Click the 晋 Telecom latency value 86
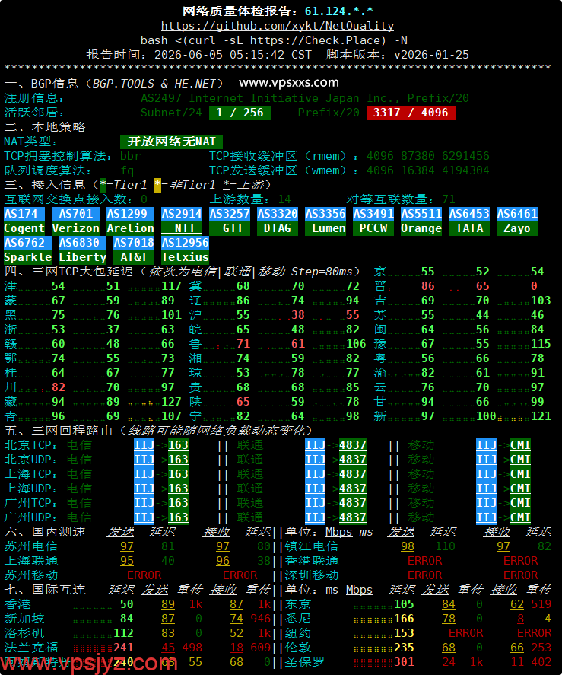The image size is (562, 675). (x=427, y=286)
